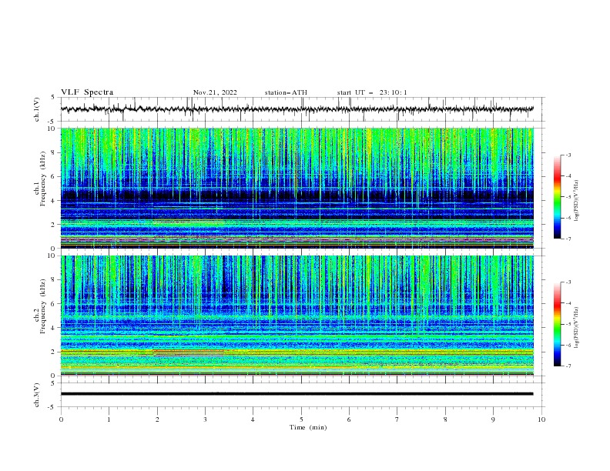The image size is (610, 471).
Task: Click the "-7" label on ch.2 colorbar
Action: [x=568, y=366]
